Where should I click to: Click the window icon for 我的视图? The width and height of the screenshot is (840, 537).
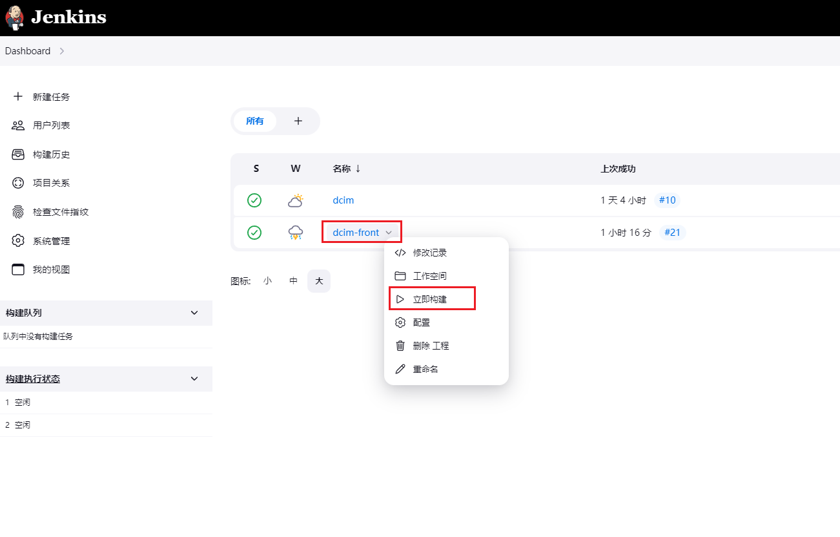pos(18,269)
